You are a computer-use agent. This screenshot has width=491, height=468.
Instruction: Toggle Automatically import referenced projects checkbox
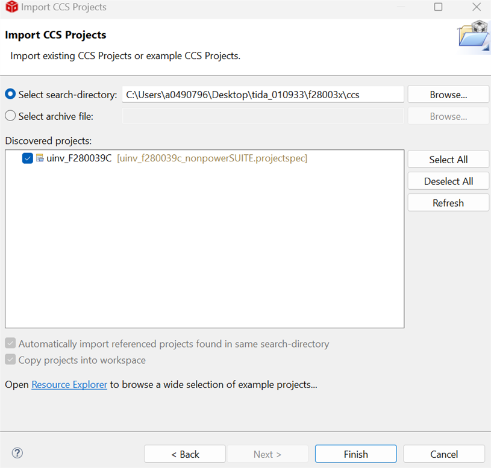point(10,343)
